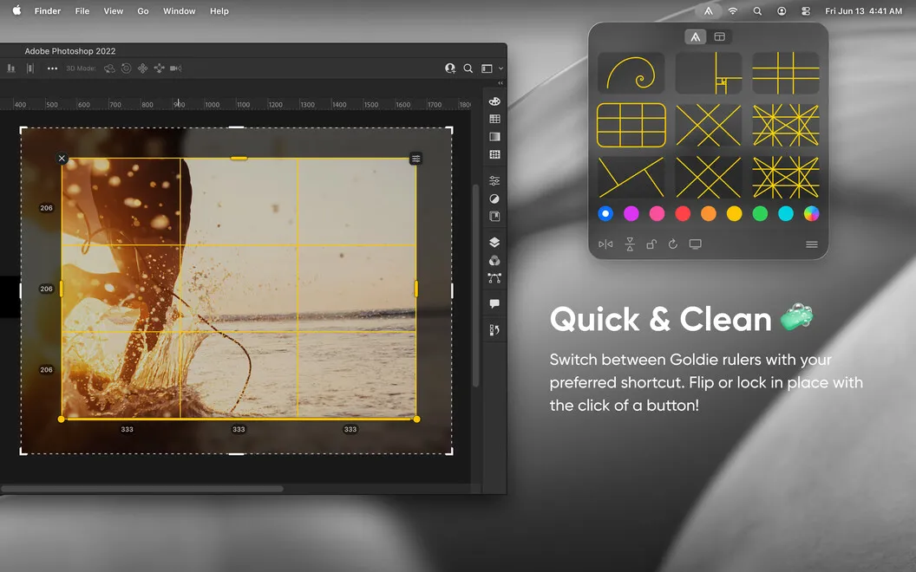The image size is (916, 572).
Task: Click distribute vertical centers icon in options bar
Action: coord(30,68)
